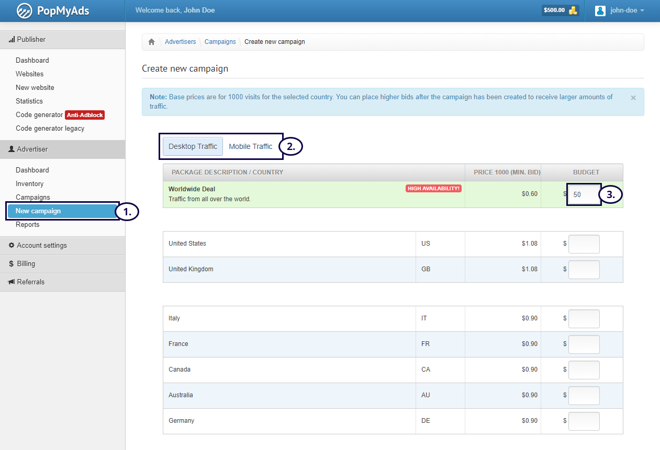
Task: Click the gold coins balance icon
Action: [x=573, y=10]
